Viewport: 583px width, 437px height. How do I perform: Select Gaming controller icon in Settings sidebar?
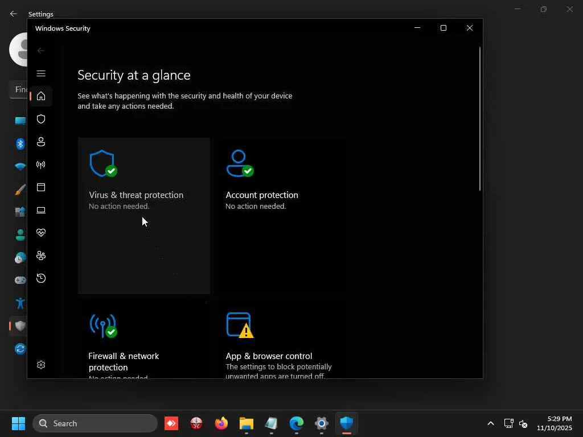coord(20,280)
